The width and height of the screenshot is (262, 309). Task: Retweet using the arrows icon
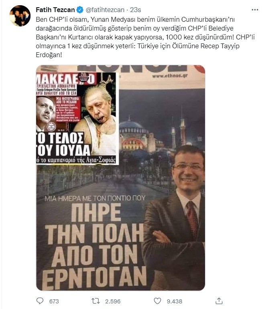pyautogui.click(x=96, y=301)
